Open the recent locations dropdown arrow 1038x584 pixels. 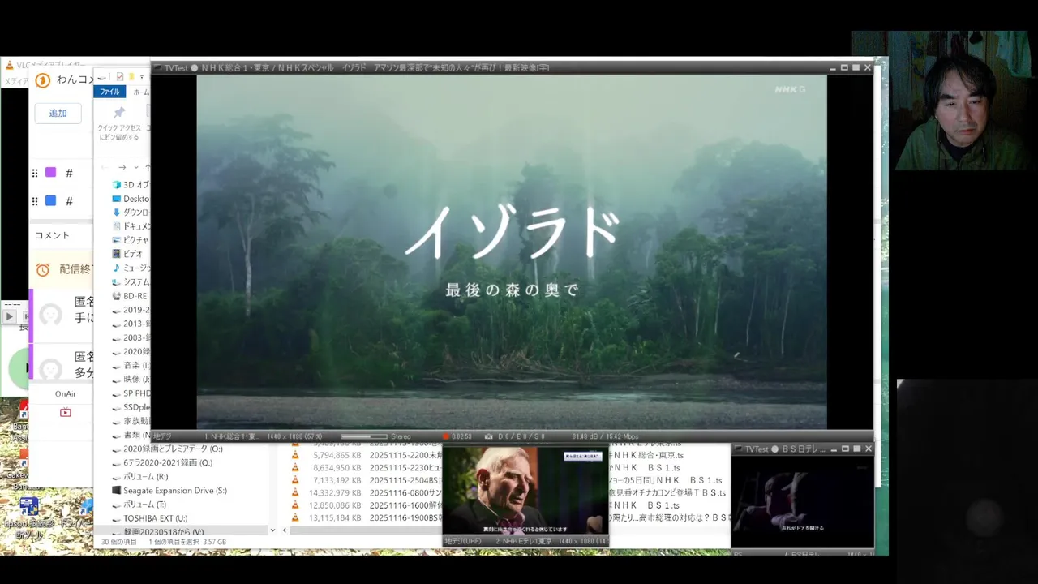(135, 167)
